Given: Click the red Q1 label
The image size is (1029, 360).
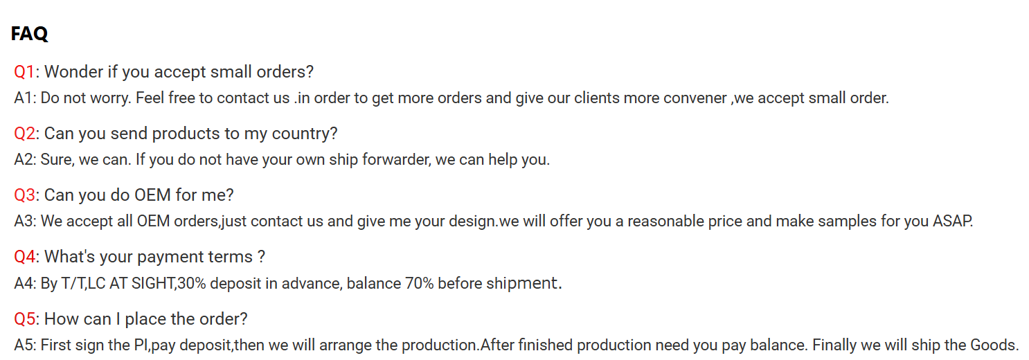Looking at the screenshot, I should tap(24, 71).
